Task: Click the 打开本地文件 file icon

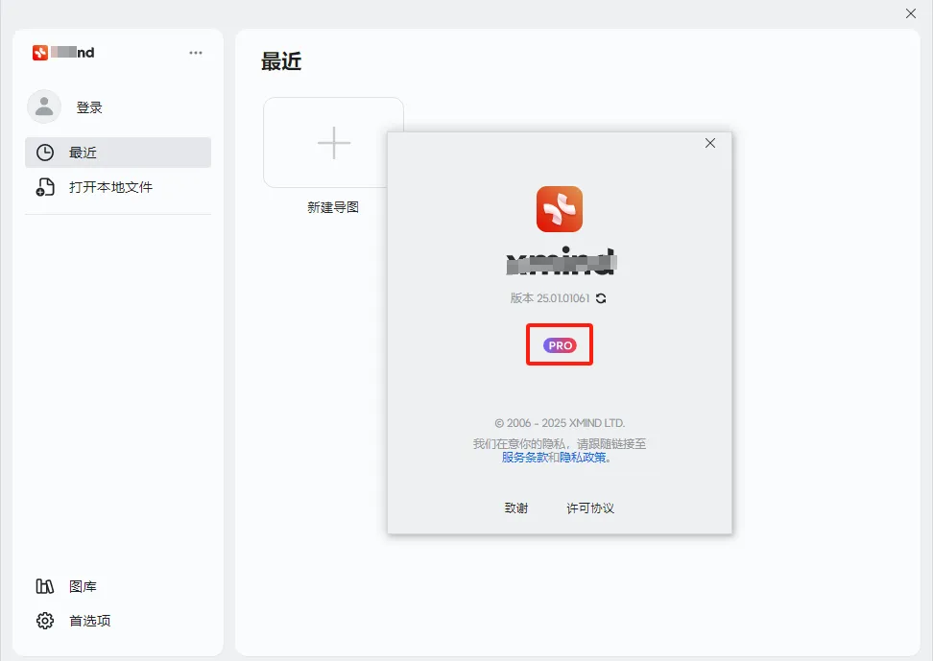Action: (x=44, y=187)
